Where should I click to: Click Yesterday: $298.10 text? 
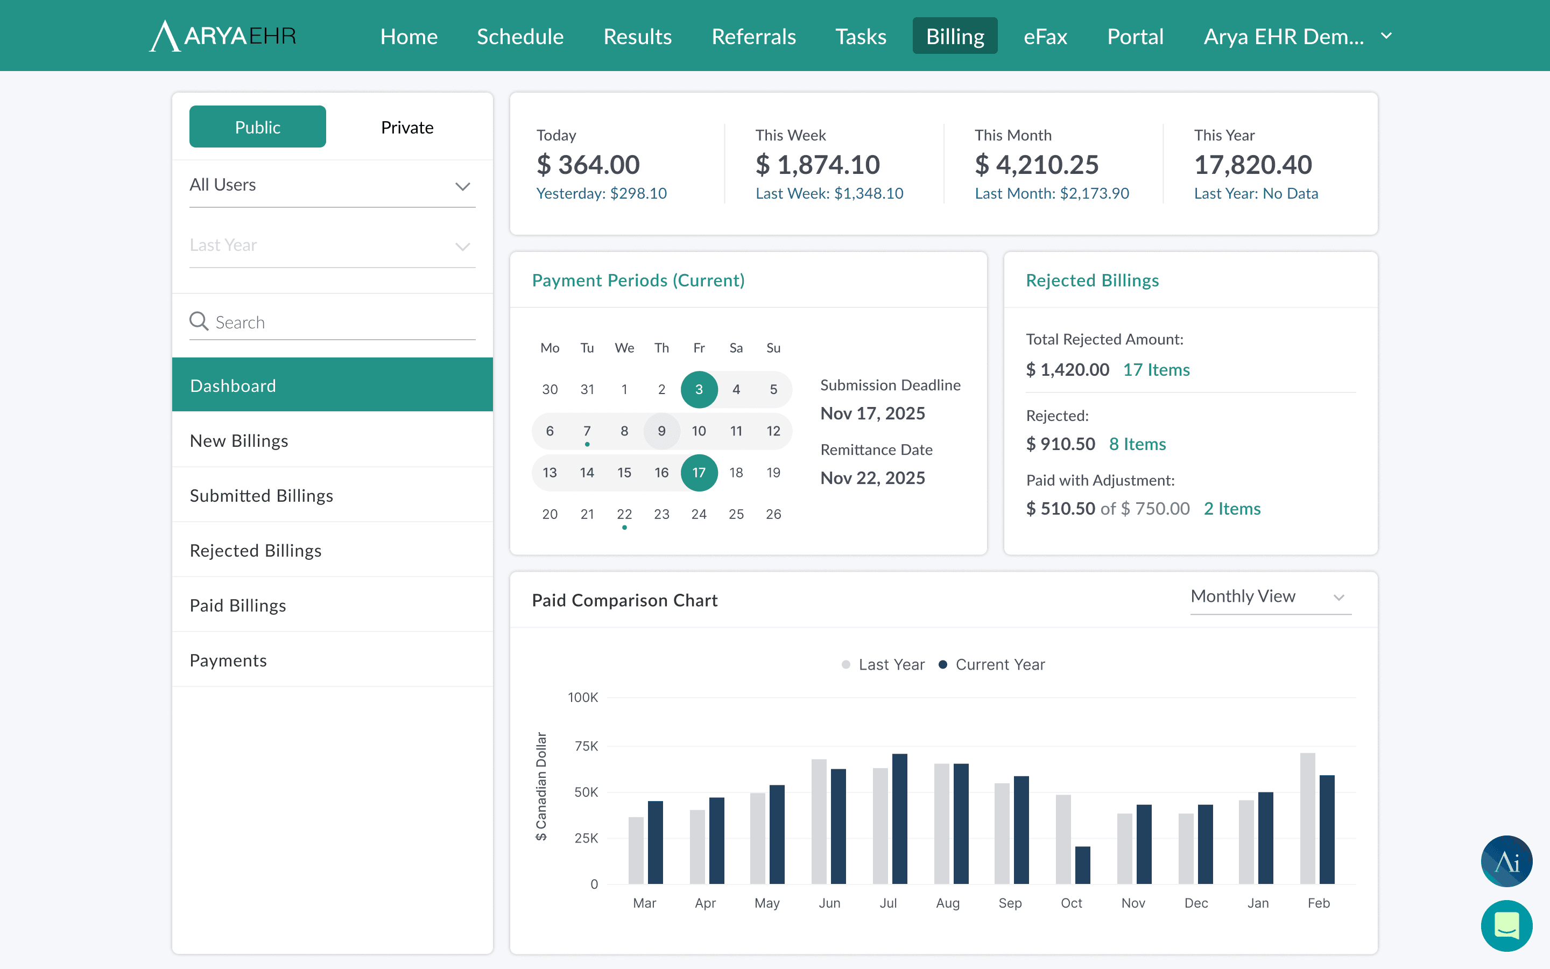[601, 194]
